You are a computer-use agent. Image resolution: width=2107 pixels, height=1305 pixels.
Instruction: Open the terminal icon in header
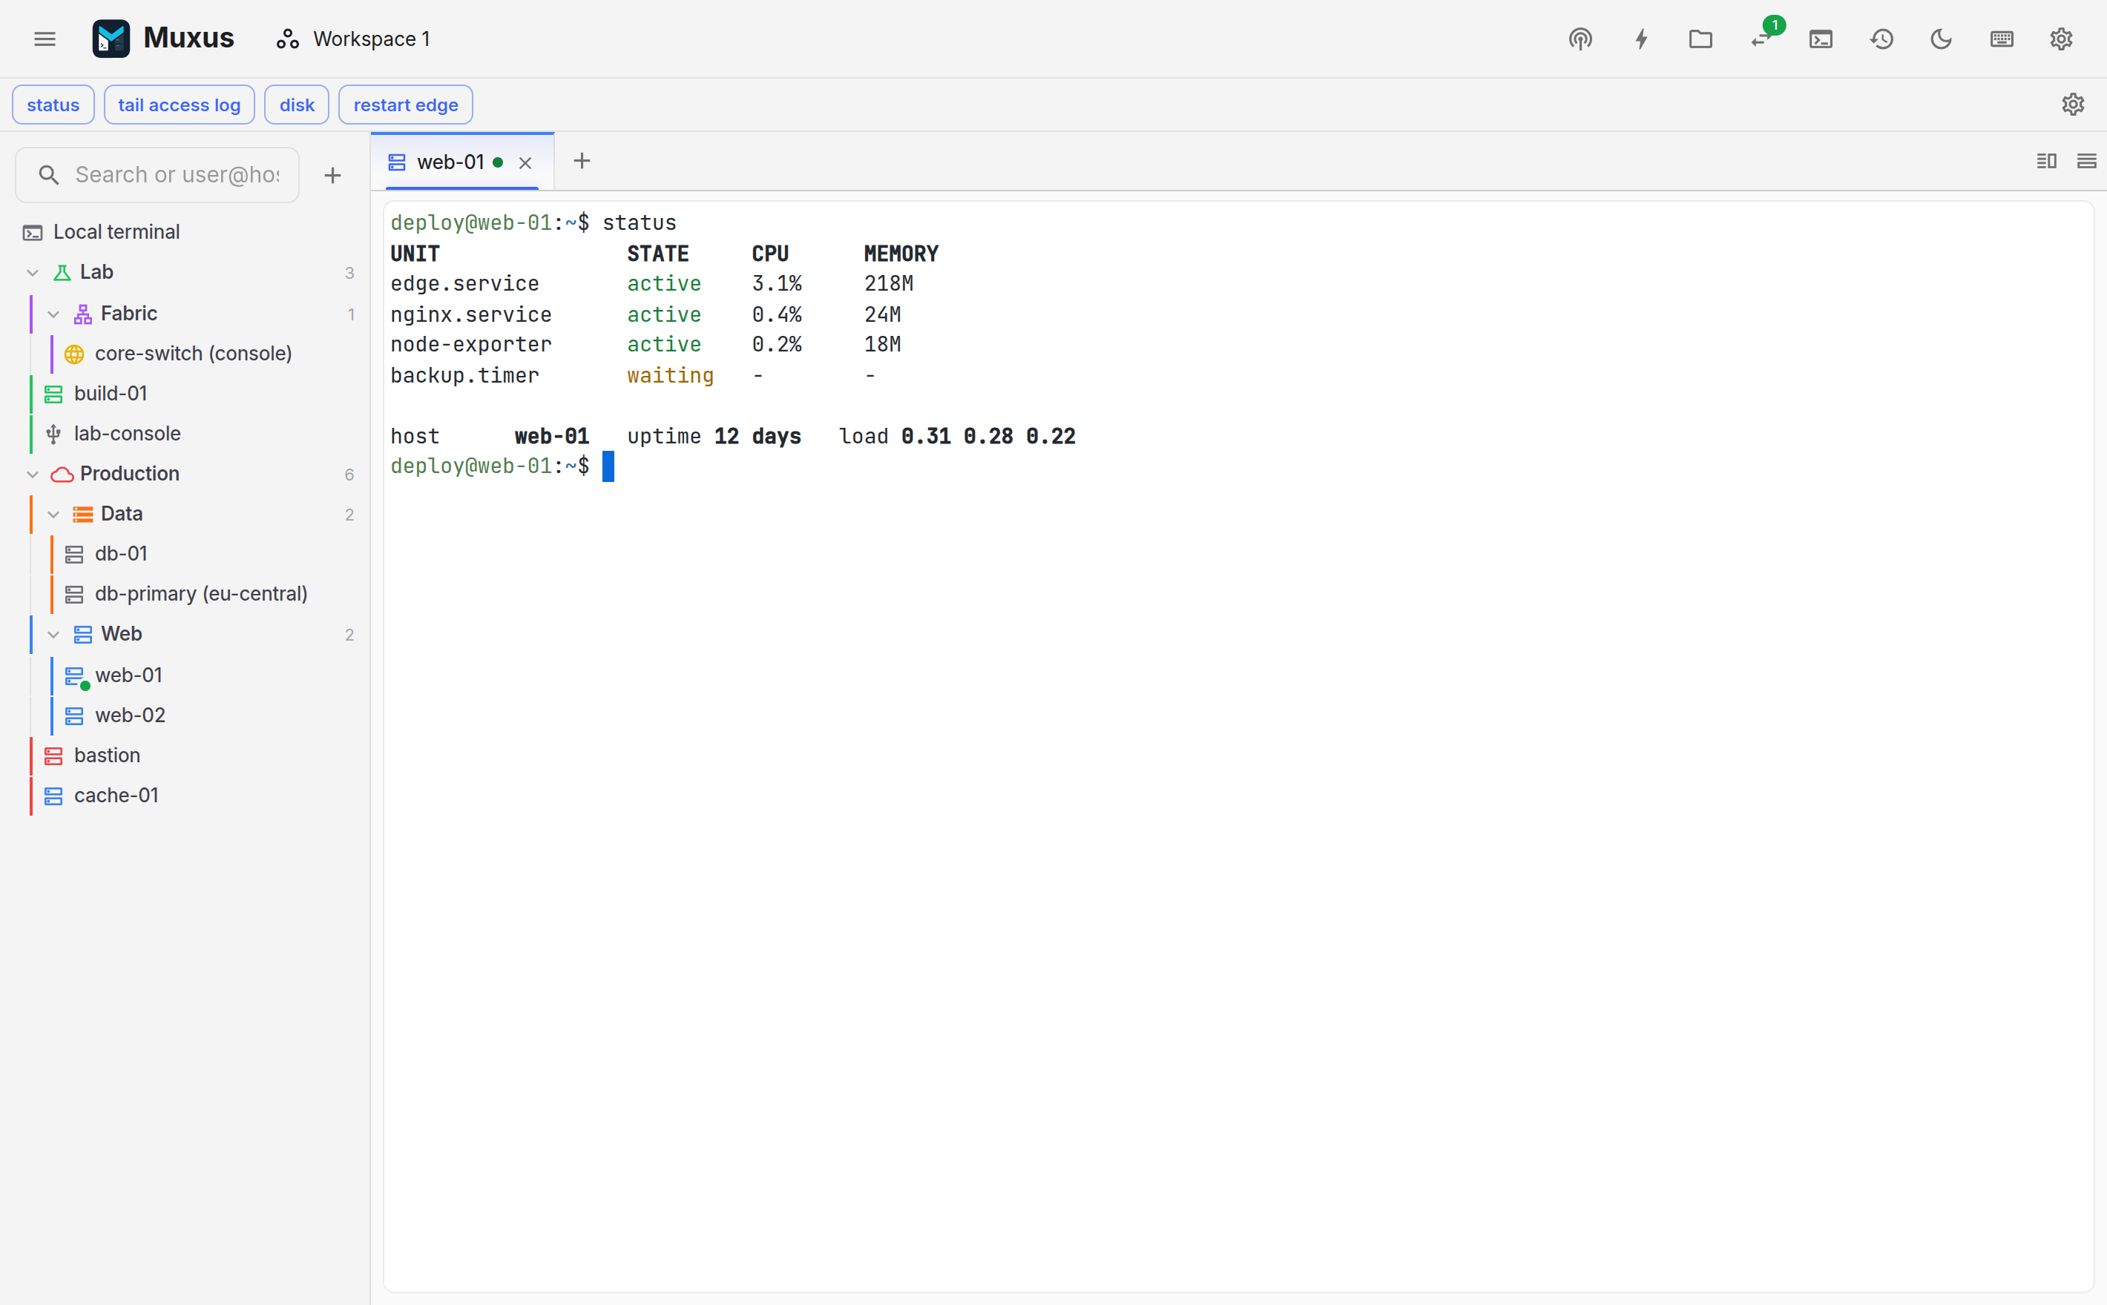click(x=1821, y=39)
